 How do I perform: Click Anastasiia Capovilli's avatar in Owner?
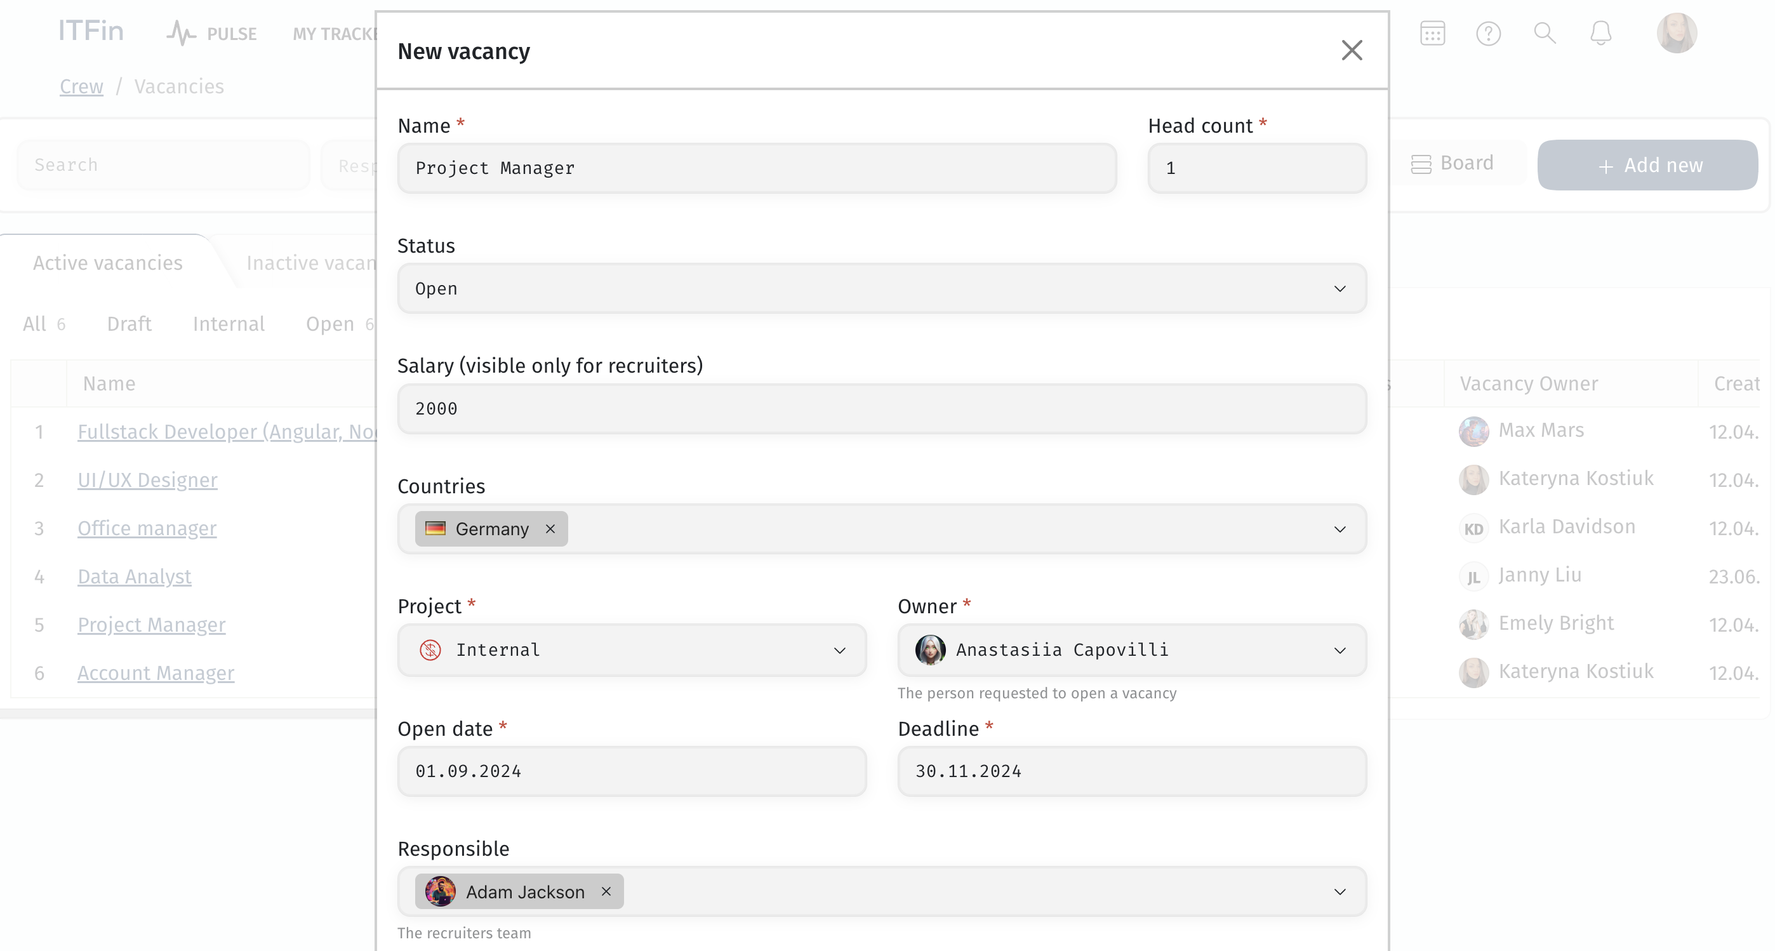click(x=930, y=650)
